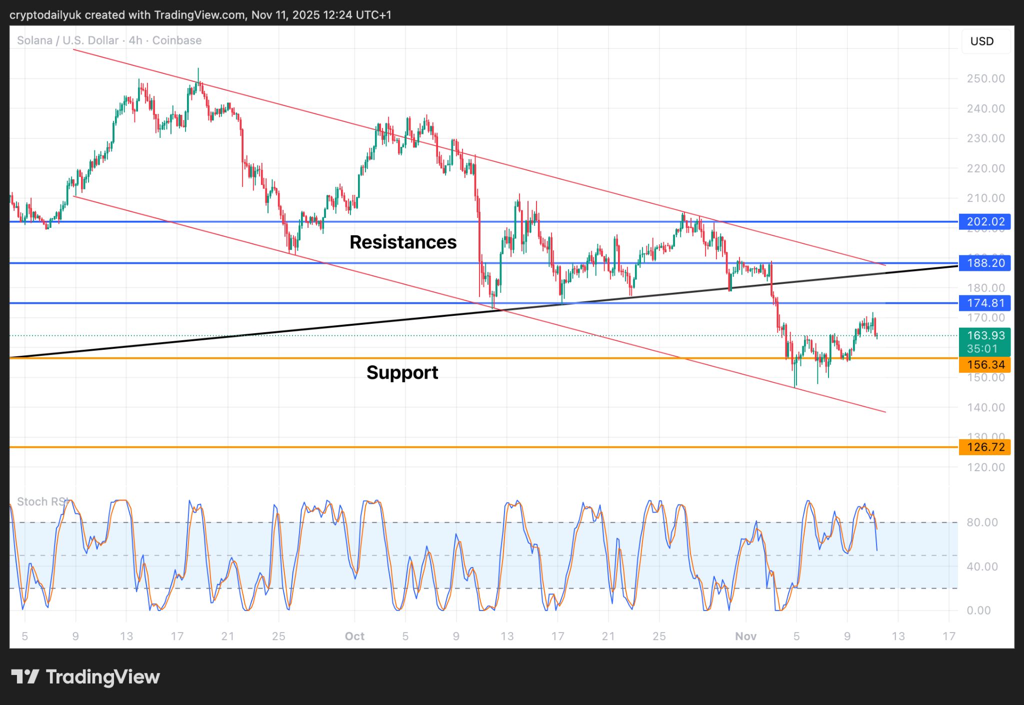Select the 202.02 resistance price label
Image resolution: width=1024 pixels, height=705 pixels.
[x=984, y=222]
